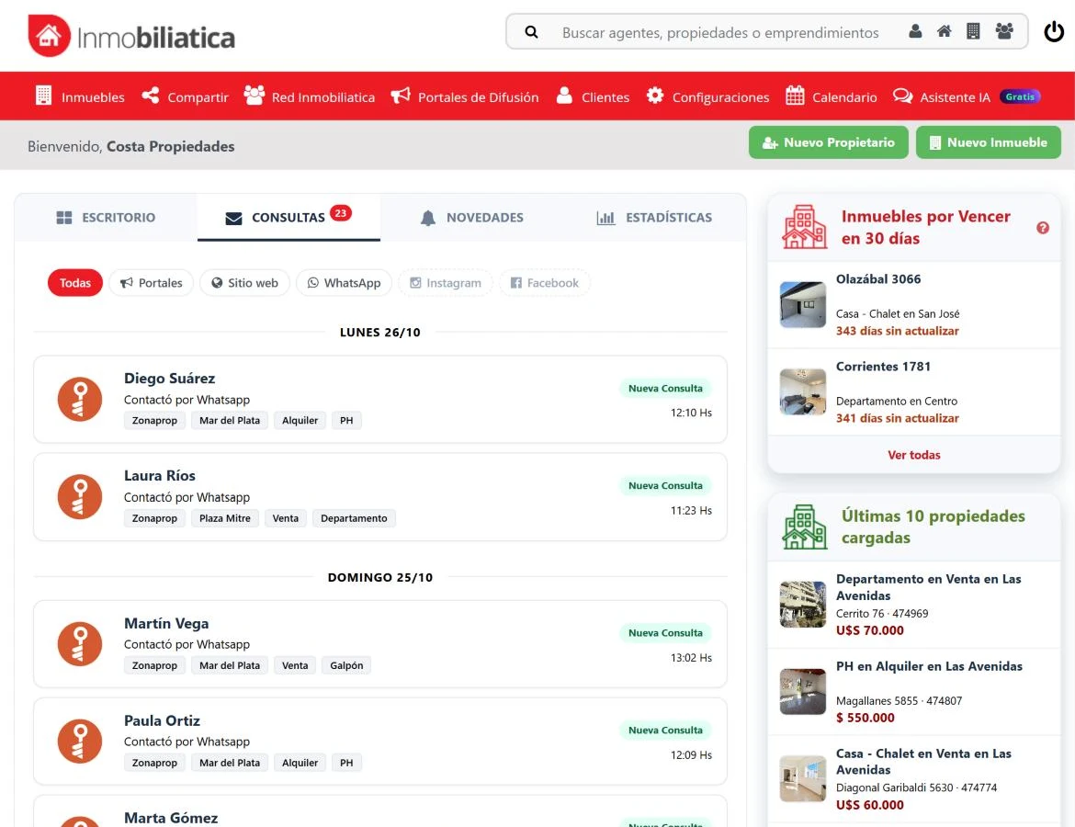The width and height of the screenshot is (1075, 827).
Task: Open Laura Ríos consulta name
Action: [160, 476]
